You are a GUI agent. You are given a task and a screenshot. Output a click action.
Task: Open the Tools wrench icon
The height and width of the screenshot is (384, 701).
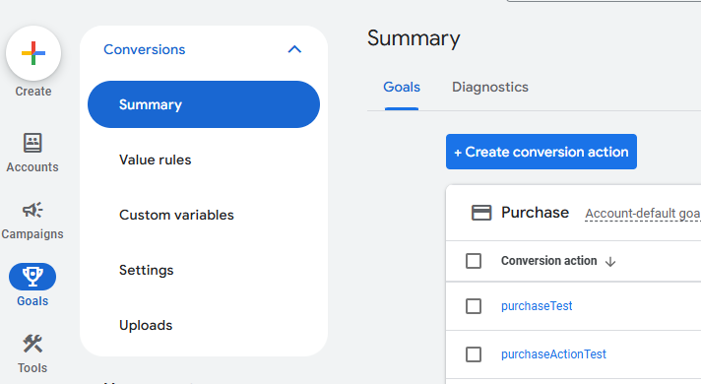pyautogui.click(x=32, y=344)
